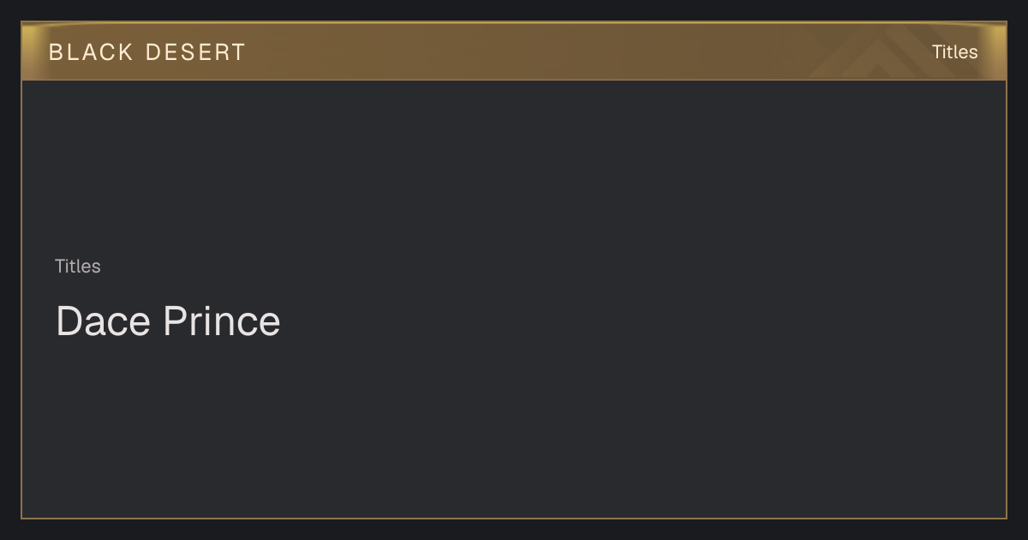Click the empty dark panel above Titles label
This screenshot has height=540, width=1028.
(514, 167)
